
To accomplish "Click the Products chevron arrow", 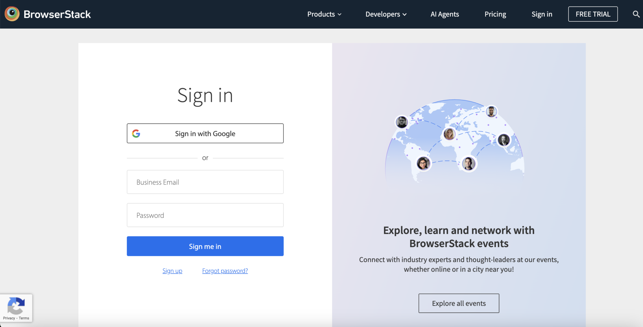I will 340,14.
